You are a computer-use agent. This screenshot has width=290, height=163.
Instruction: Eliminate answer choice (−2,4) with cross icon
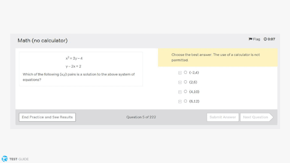pyautogui.click(x=180, y=73)
